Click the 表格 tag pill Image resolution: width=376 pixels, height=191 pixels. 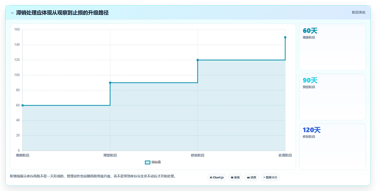click(x=235, y=177)
